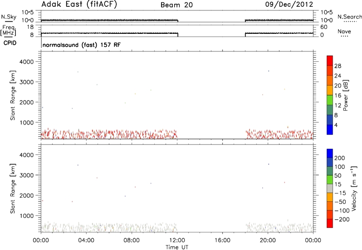Click the 'Power [dB]' colorbar title
The height and width of the screenshot is (250, 362).
(345, 95)
